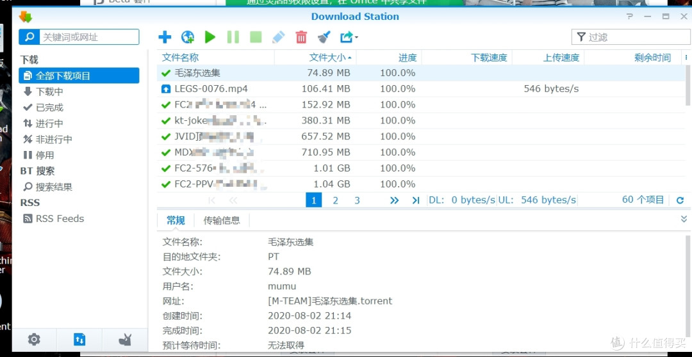This screenshot has width=692, height=357.
Task: Click the torrent URL value text
Action: [x=330, y=301]
